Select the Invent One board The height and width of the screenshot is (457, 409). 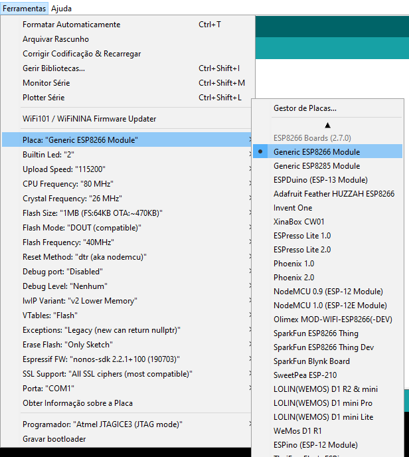[x=328, y=208]
